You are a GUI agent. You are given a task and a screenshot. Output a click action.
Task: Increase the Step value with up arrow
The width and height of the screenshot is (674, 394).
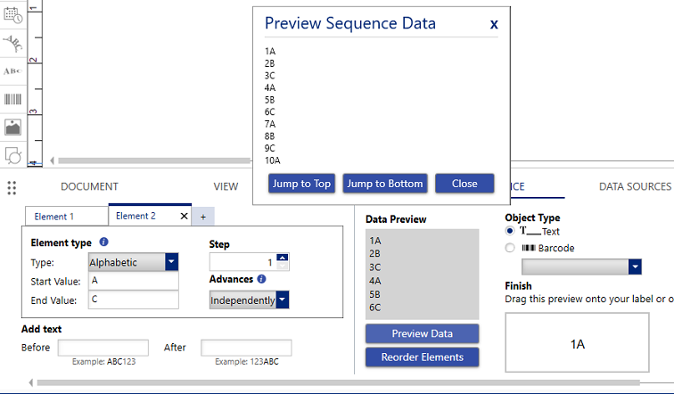[283, 258]
